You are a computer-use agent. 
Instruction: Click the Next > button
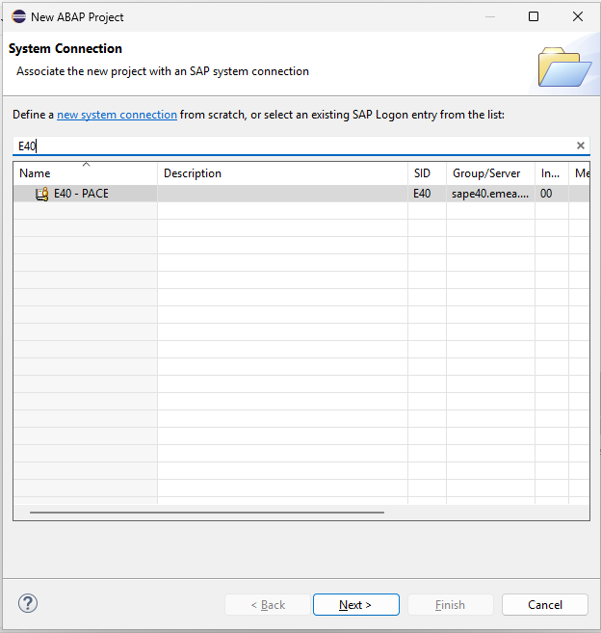tap(356, 604)
